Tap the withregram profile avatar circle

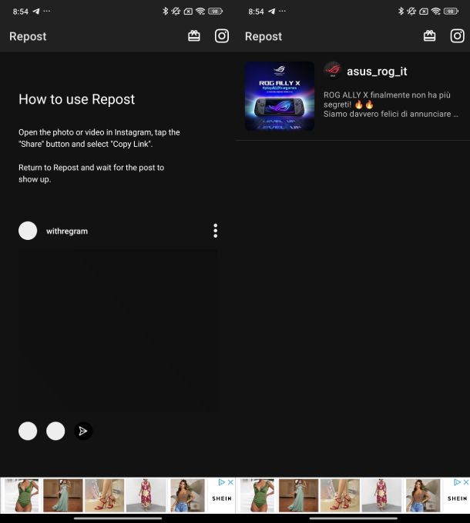click(28, 231)
